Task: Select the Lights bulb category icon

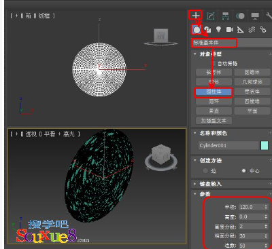Action: 218,29
